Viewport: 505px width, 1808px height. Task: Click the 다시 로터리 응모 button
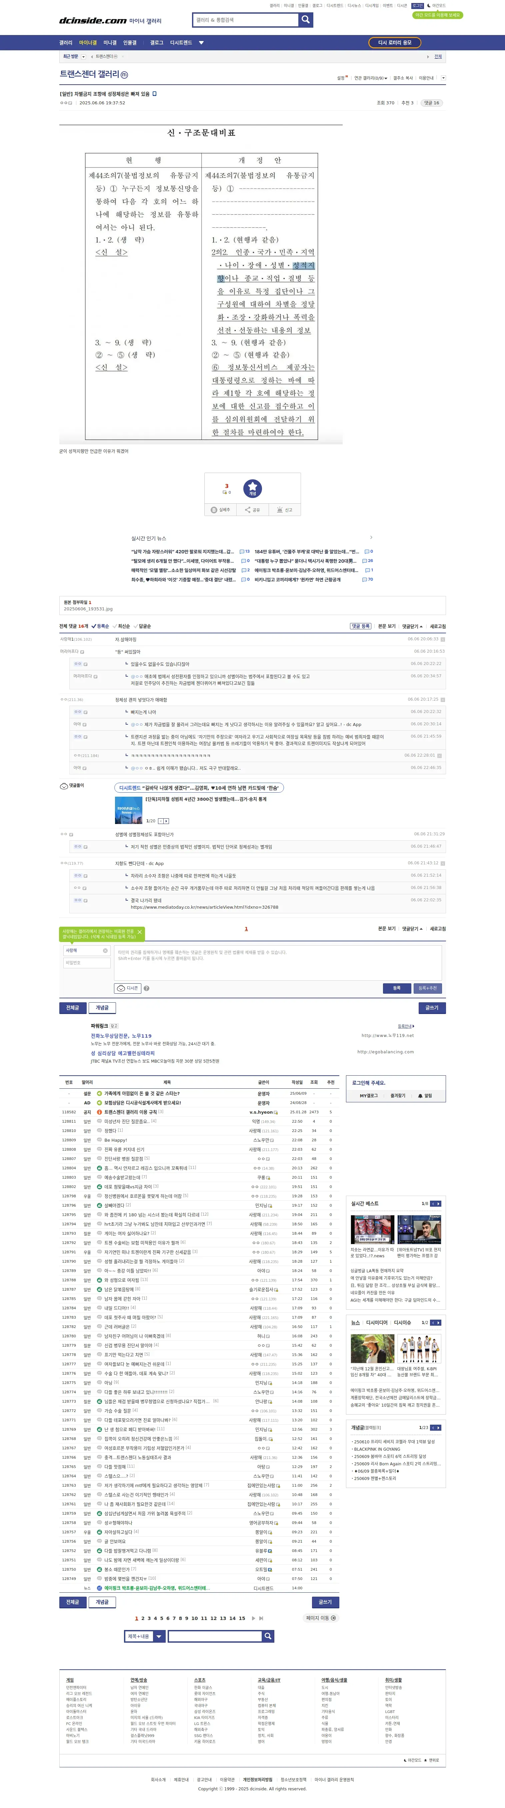click(395, 43)
